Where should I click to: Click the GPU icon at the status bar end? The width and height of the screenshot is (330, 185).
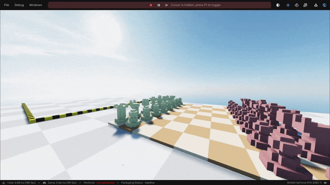pyautogui.click(x=327, y=183)
